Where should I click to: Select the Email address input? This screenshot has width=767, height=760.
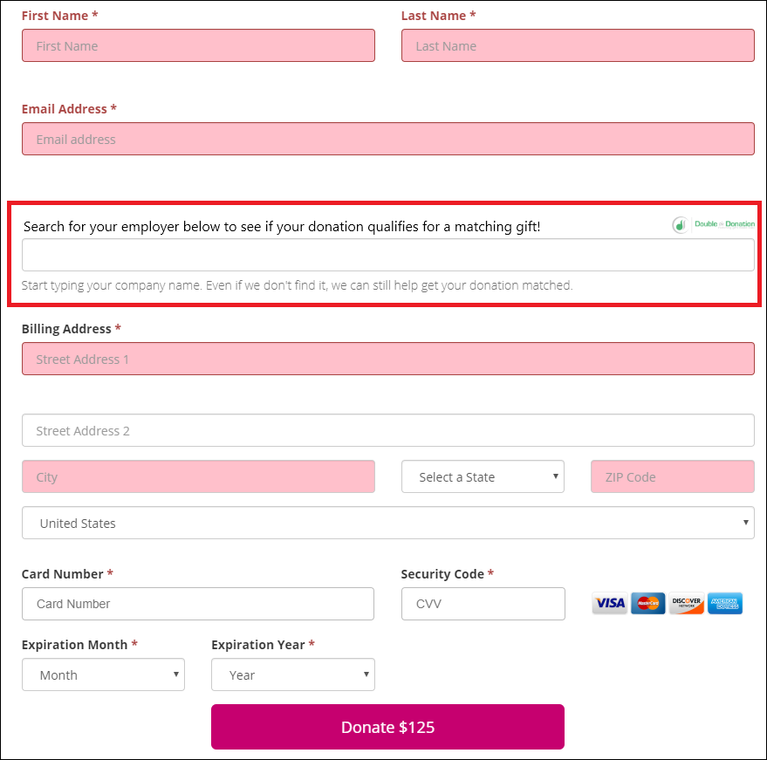(388, 140)
